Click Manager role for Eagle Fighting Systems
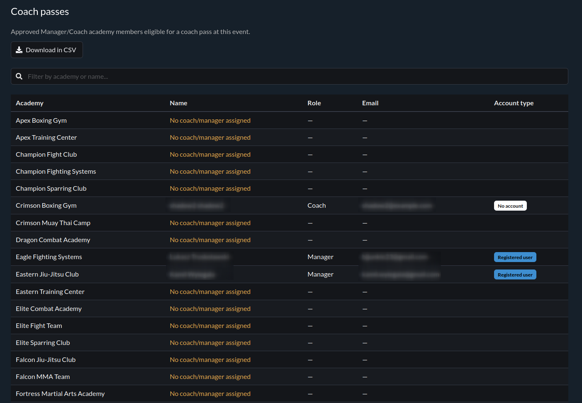This screenshot has height=403, width=582. click(320, 257)
